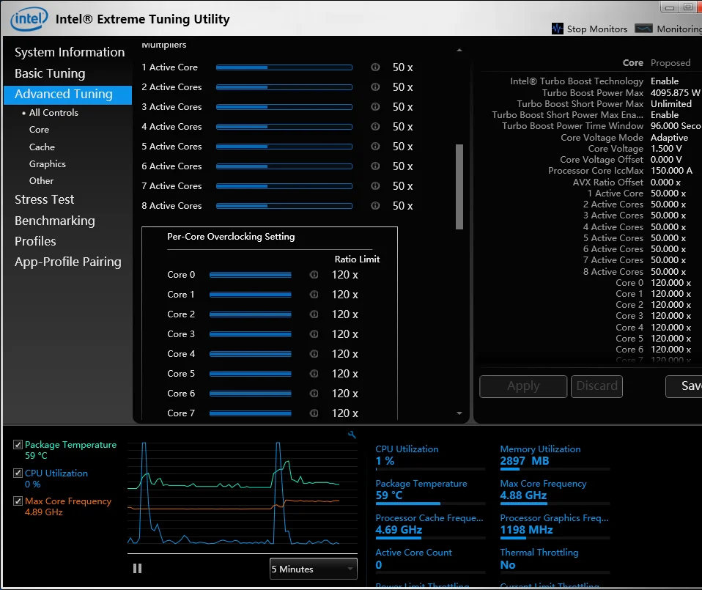Adjust the 5 Active Cores multiplier slider

click(x=284, y=147)
